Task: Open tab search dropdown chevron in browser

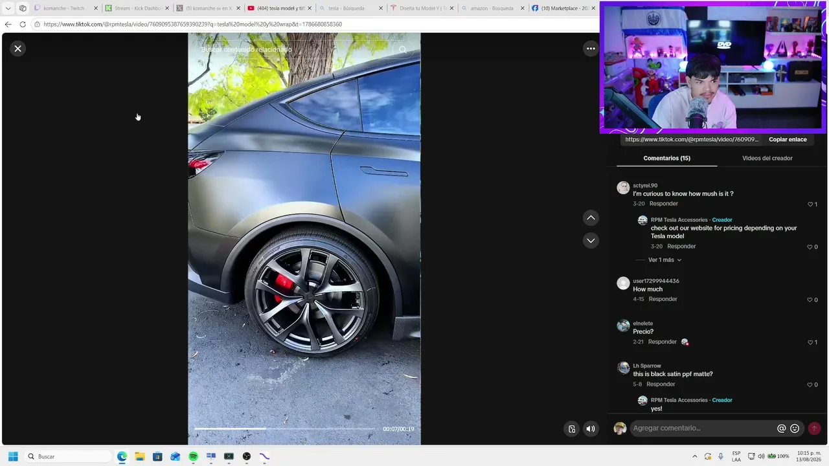Action: [8, 8]
